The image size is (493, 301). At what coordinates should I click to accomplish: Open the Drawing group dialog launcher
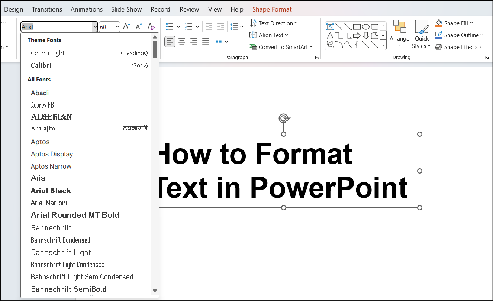pos(486,58)
